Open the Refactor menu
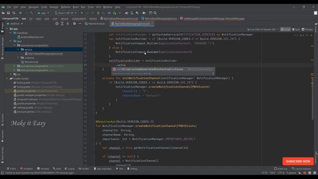The width and height of the screenshot is (318, 179). pyautogui.click(x=66, y=7)
